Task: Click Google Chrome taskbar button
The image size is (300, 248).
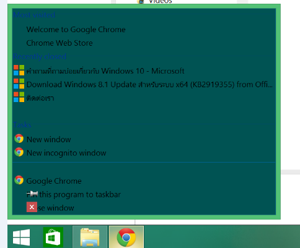Action: [x=126, y=237]
